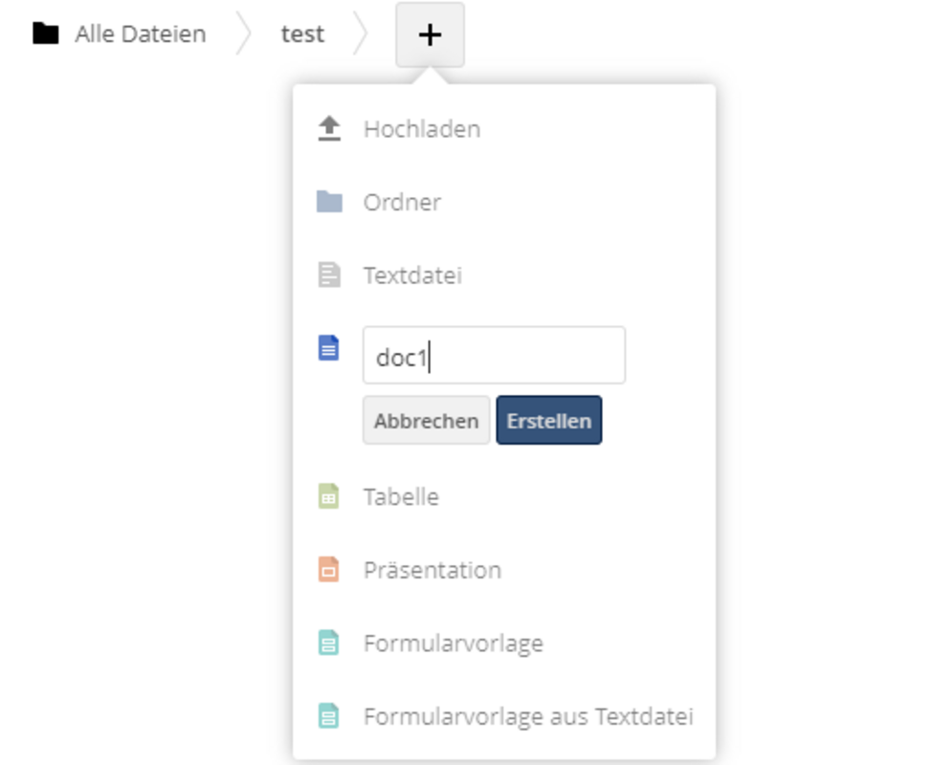Select Hochladen from the menu

tap(422, 129)
